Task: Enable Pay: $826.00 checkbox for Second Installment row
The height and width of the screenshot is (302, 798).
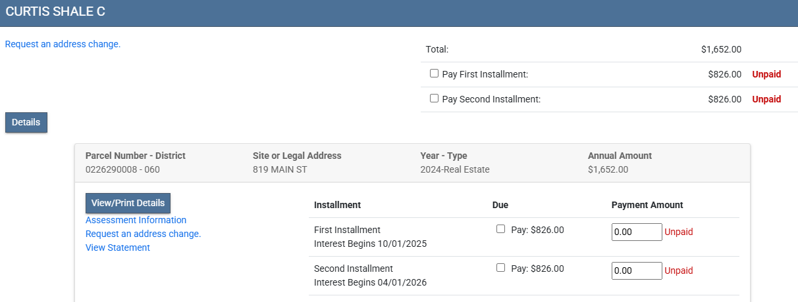Action: click(x=500, y=268)
